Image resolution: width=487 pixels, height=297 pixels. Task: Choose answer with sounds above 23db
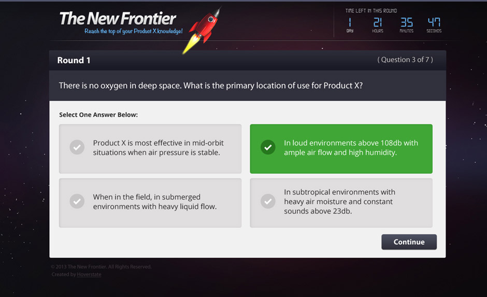341,203
